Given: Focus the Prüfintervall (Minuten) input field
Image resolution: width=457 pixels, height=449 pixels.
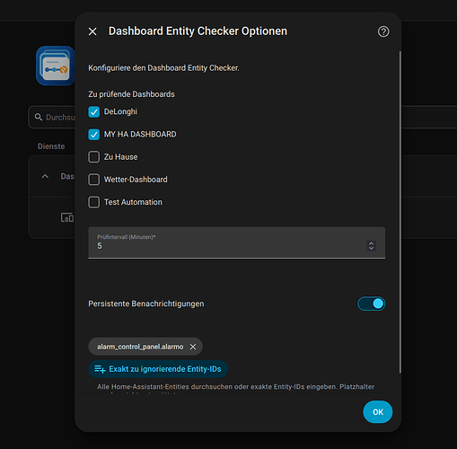Looking at the screenshot, I should click(236, 242).
